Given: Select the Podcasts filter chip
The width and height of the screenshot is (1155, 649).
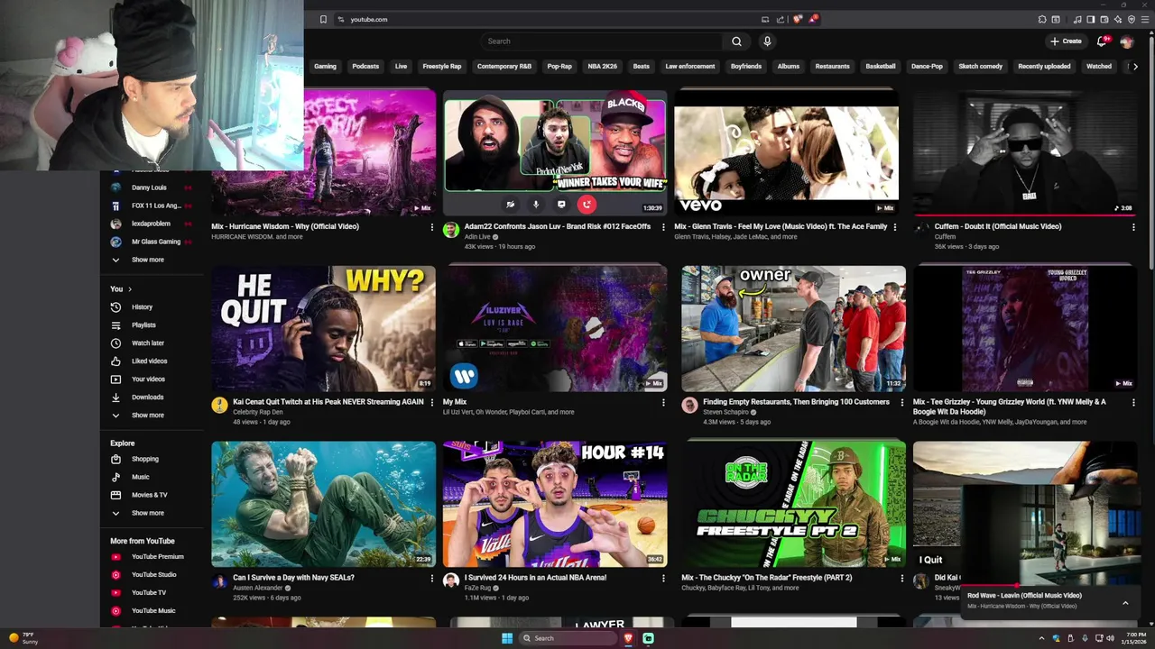Looking at the screenshot, I should point(365,66).
